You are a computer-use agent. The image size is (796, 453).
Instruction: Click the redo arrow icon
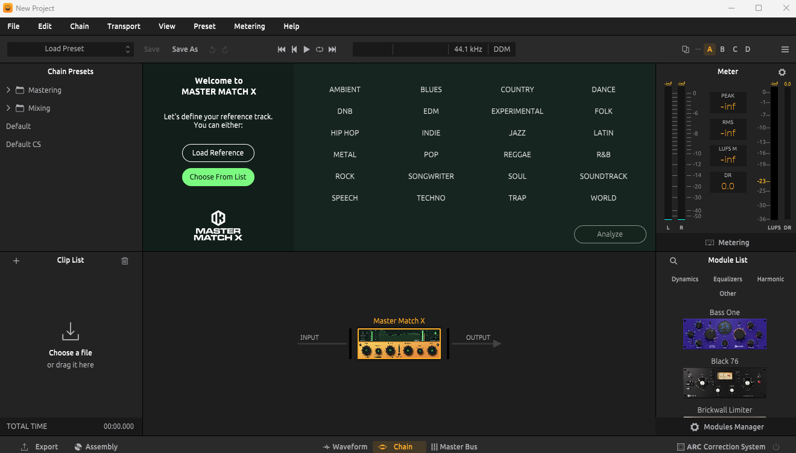coord(225,49)
